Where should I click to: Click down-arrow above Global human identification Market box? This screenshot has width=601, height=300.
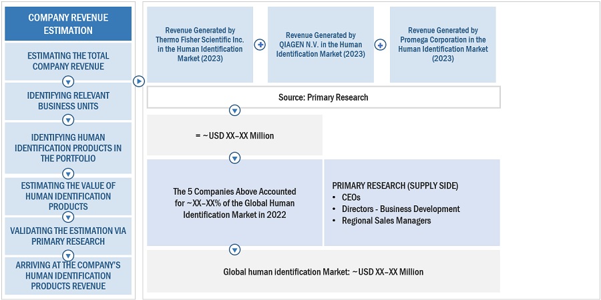click(x=234, y=249)
